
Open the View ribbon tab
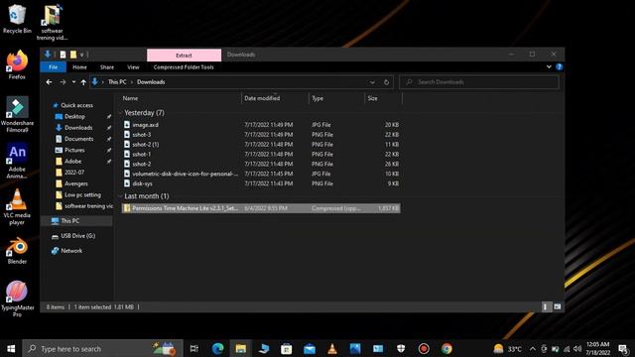(x=133, y=67)
